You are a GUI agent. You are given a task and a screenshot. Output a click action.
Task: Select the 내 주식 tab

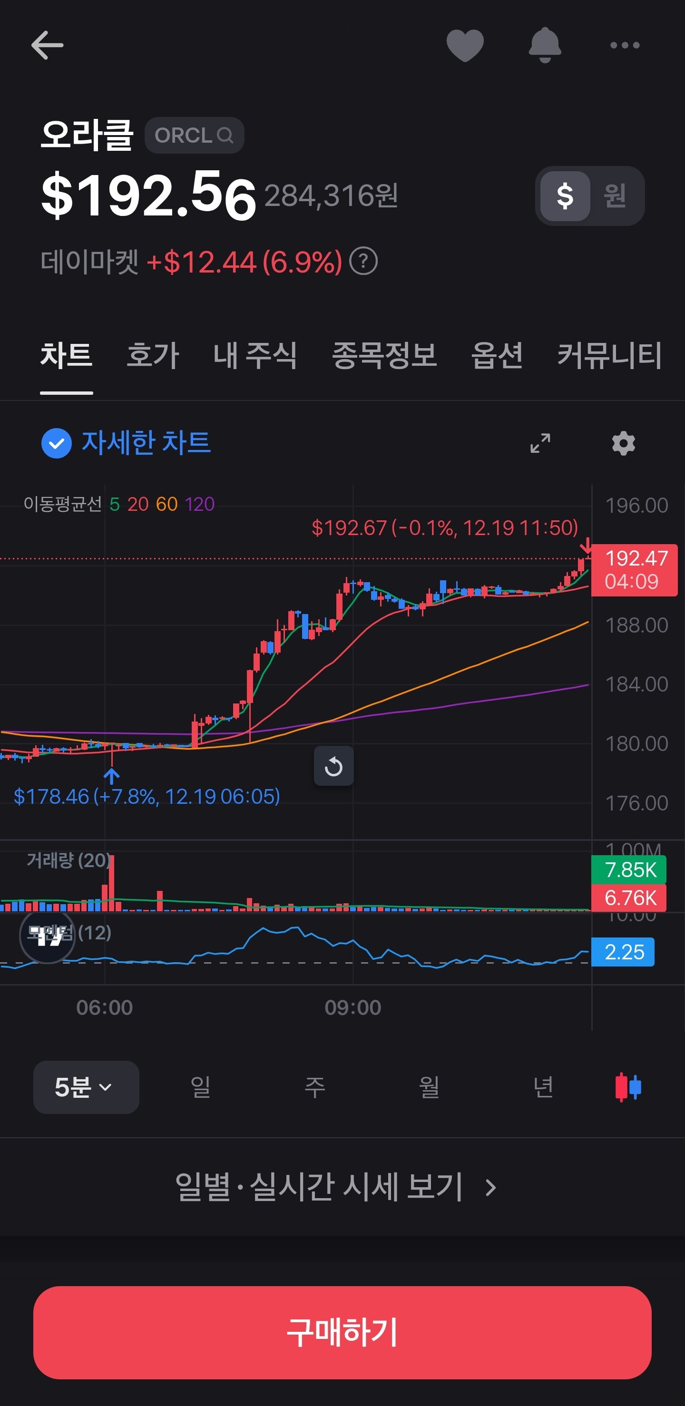[x=255, y=355]
